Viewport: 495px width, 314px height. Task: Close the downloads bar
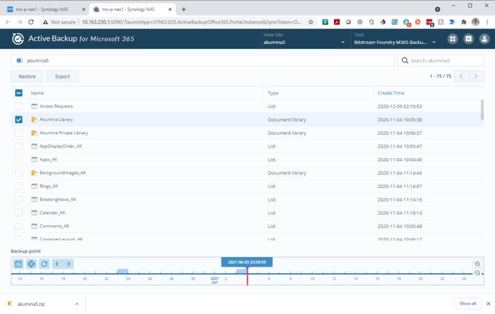[488, 303]
